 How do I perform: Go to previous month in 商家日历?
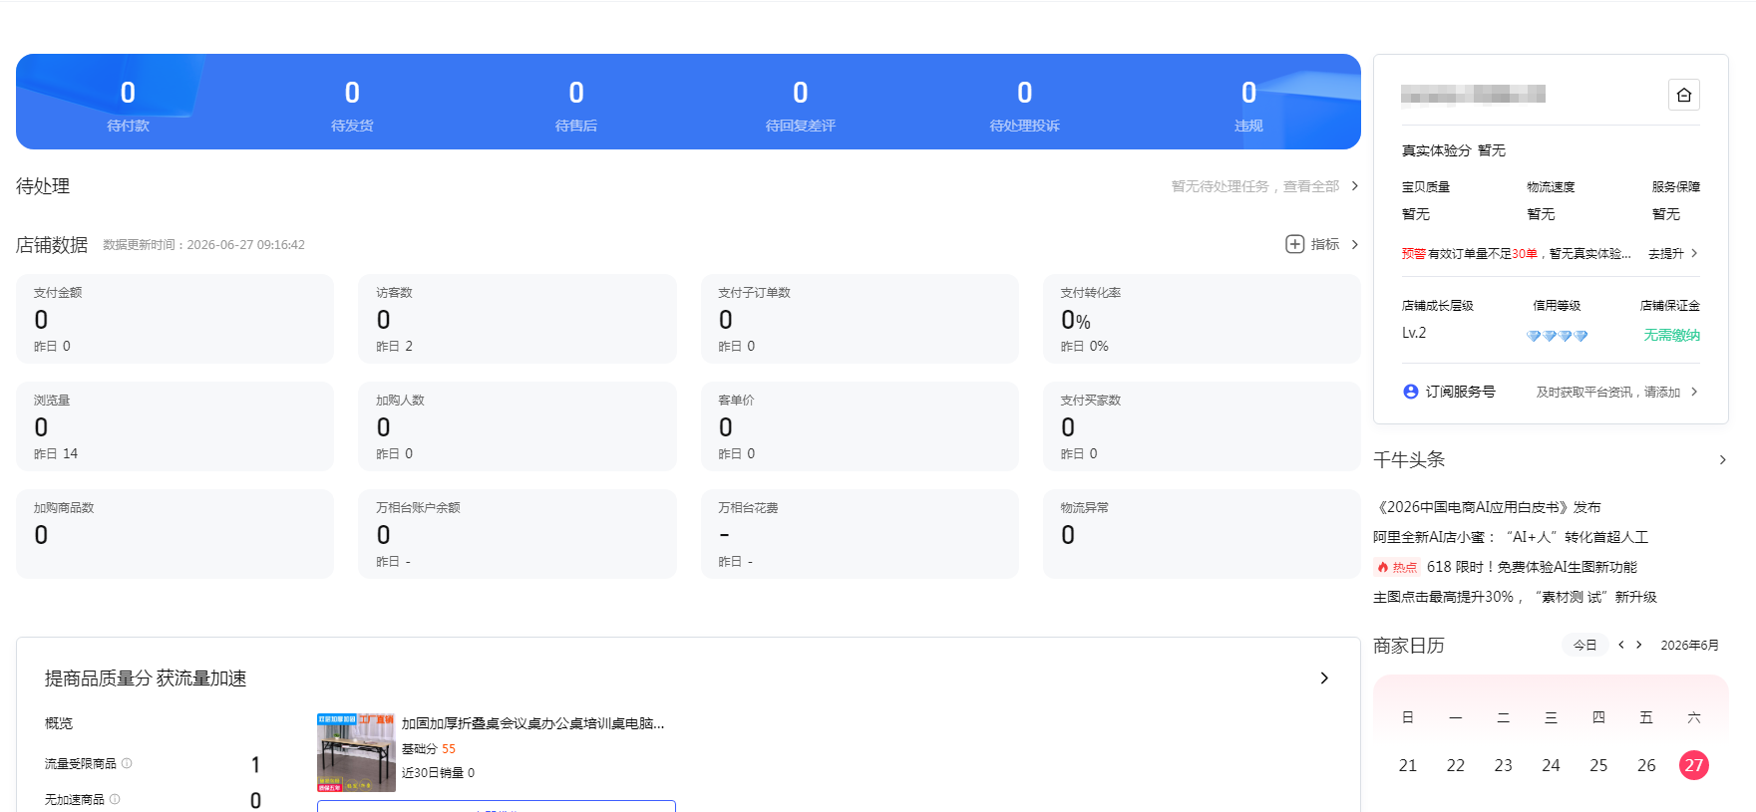pyautogui.click(x=1621, y=645)
